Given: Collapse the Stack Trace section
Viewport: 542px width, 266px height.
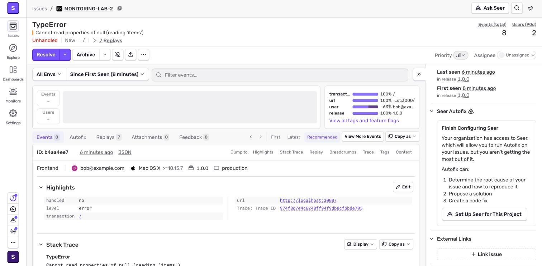Looking at the screenshot, I should click(41, 245).
